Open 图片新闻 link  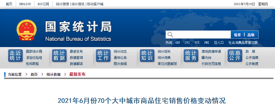120,64
